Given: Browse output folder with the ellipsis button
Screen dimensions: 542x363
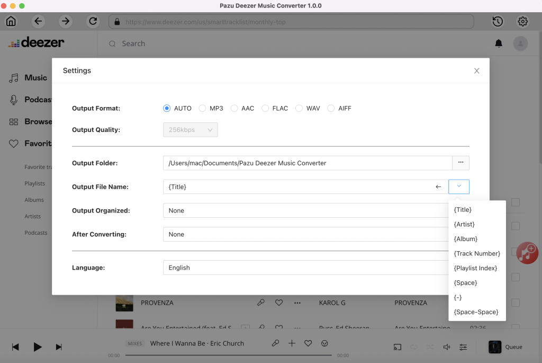Looking at the screenshot, I should coord(460,163).
